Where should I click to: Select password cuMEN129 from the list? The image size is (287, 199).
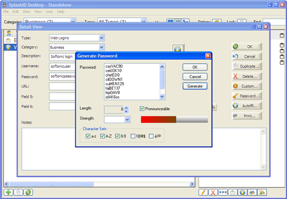(x=115, y=84)
